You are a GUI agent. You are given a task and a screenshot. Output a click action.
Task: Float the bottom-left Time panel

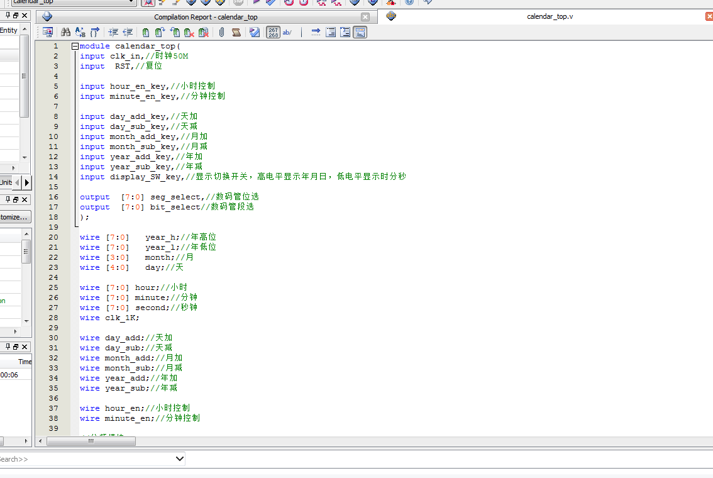pos(16,347)
